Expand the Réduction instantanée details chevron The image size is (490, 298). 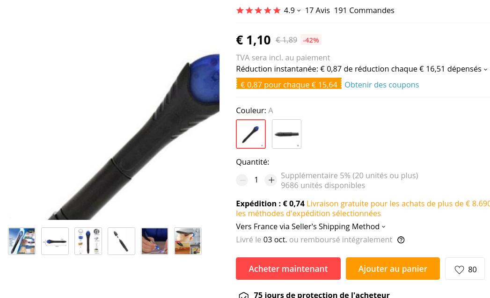(485, 69)
